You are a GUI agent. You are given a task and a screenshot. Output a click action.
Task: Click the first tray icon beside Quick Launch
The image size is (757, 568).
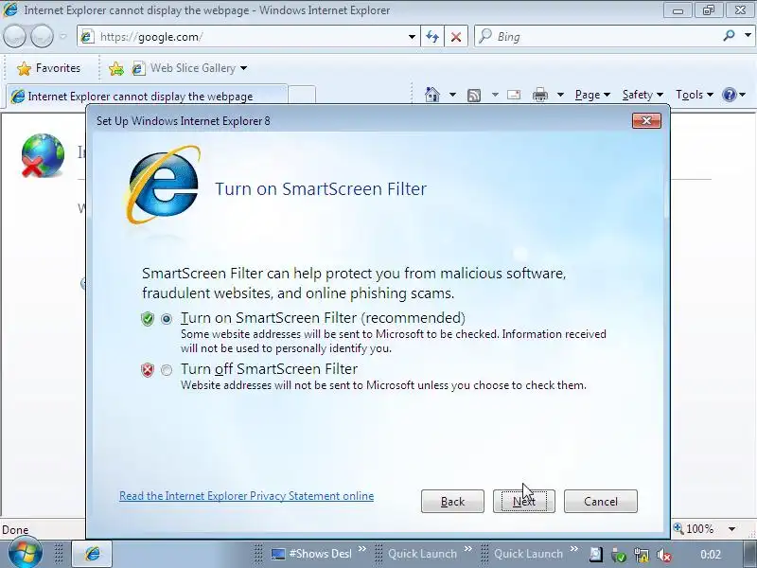(x=595, y=556)
